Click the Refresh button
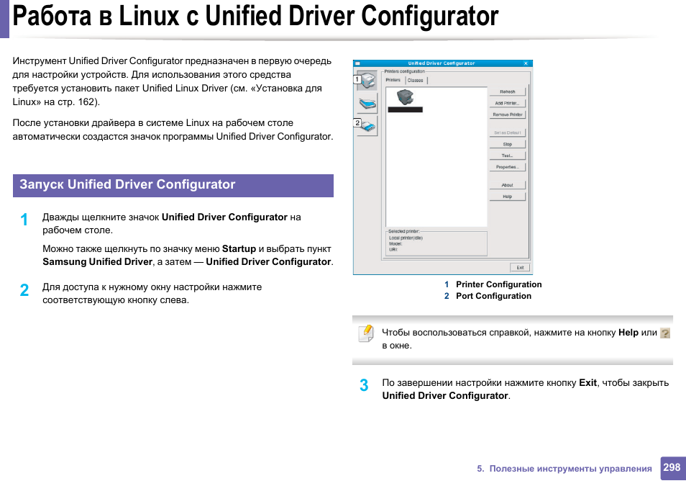 [508, 91]
